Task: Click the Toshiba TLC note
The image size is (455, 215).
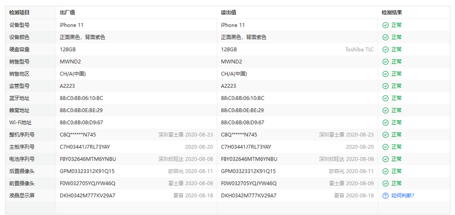Action: pyautogui.click(x=359, y=49)
